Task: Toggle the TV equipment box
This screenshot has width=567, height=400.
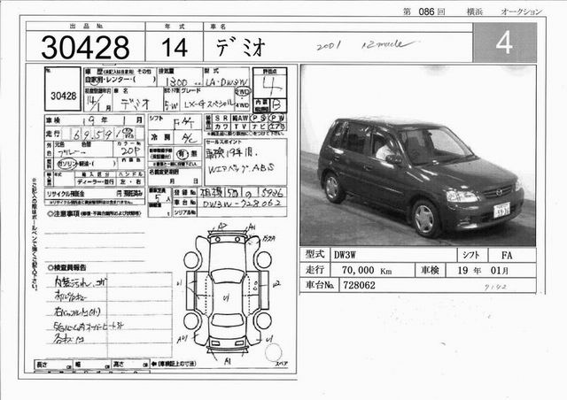Action: 240,127
